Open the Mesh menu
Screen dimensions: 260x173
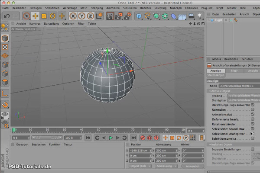point(84,8)
